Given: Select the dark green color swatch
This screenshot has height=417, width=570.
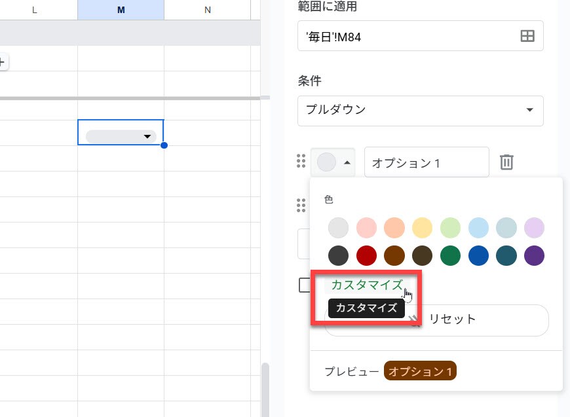Looking at the screenshot, I should [x=451, y=255].
